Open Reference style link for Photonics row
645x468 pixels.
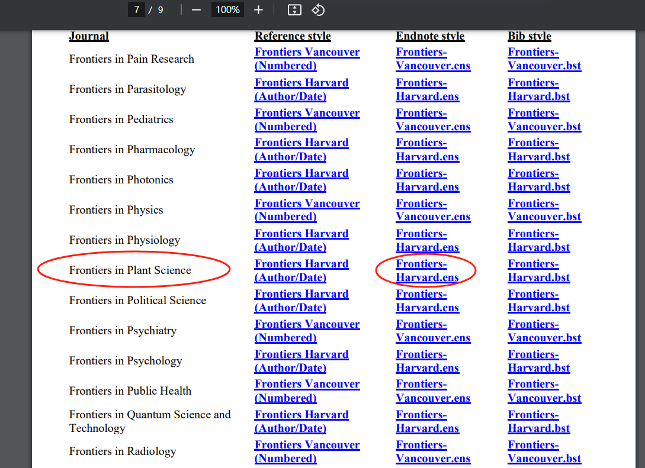tap(301, 180)
